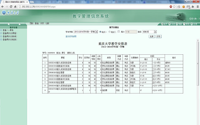Open 查看课表(按课程) in the sidebar

(x=10, y=33)
